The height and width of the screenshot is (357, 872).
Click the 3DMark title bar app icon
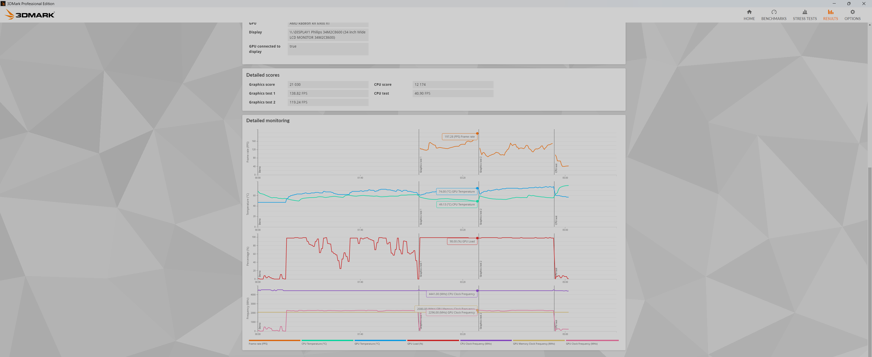3,3
